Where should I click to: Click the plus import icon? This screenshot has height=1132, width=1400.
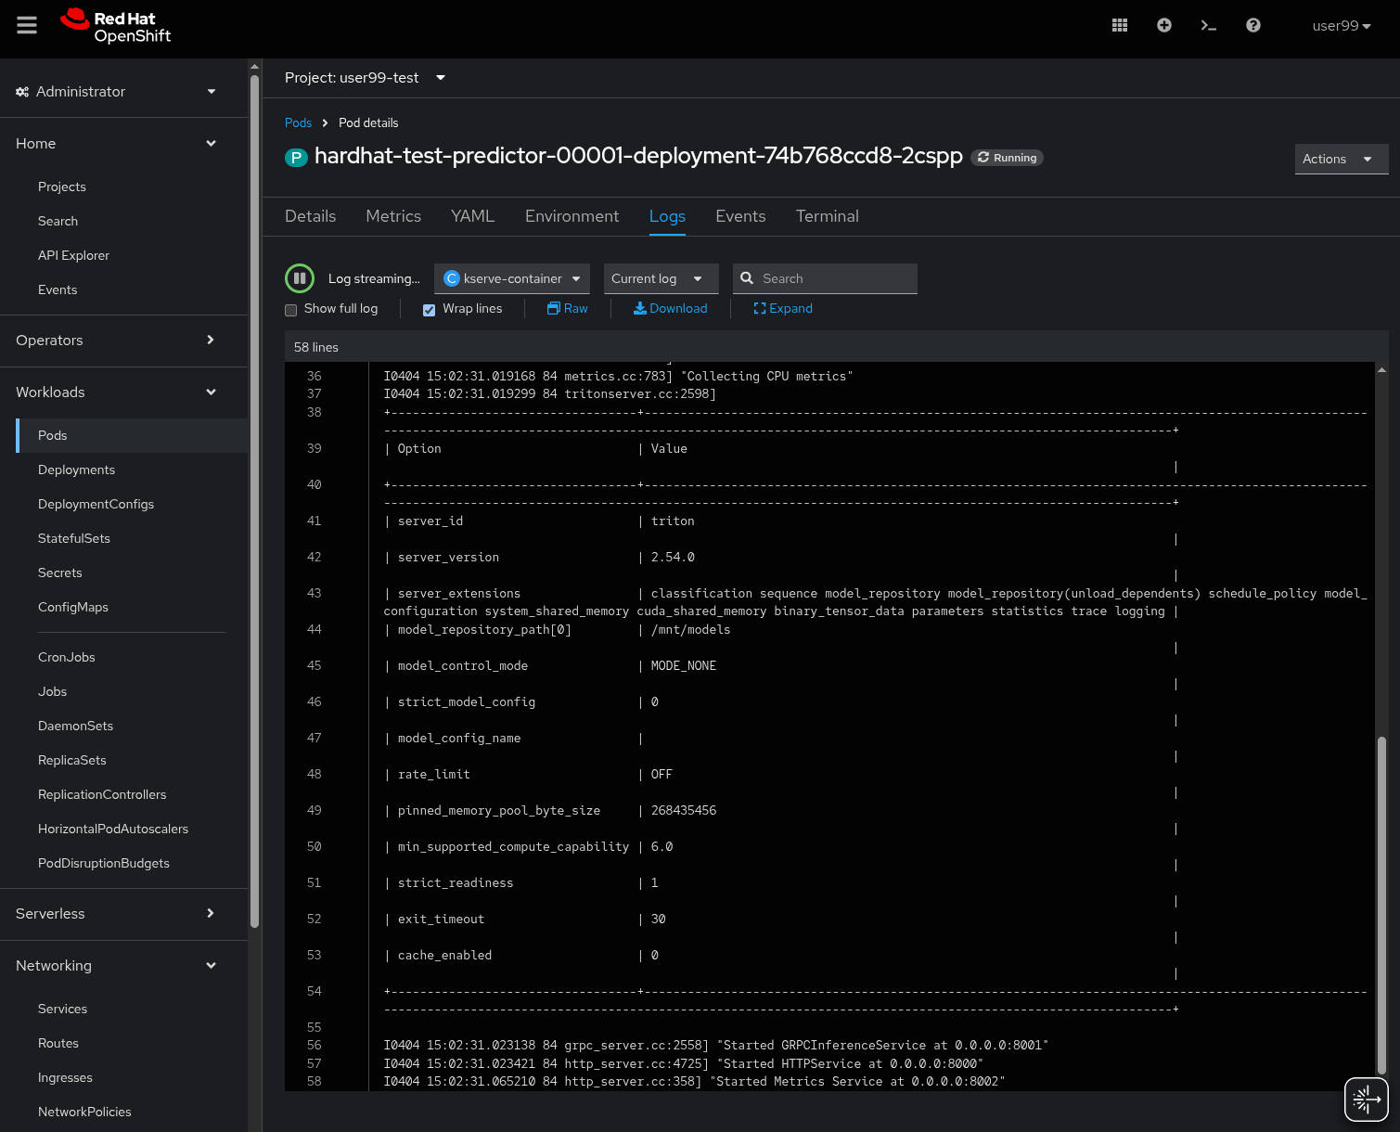(1164, 26)
